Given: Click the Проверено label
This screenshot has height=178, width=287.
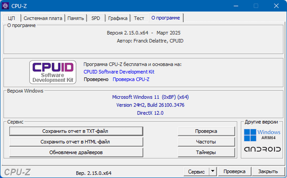Looking at the screenshot, I should [x=96, y=80].
